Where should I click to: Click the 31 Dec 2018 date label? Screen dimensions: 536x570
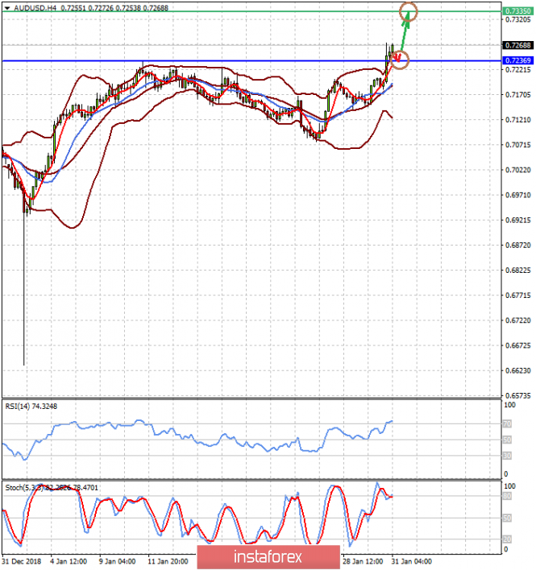pos(19,560)
